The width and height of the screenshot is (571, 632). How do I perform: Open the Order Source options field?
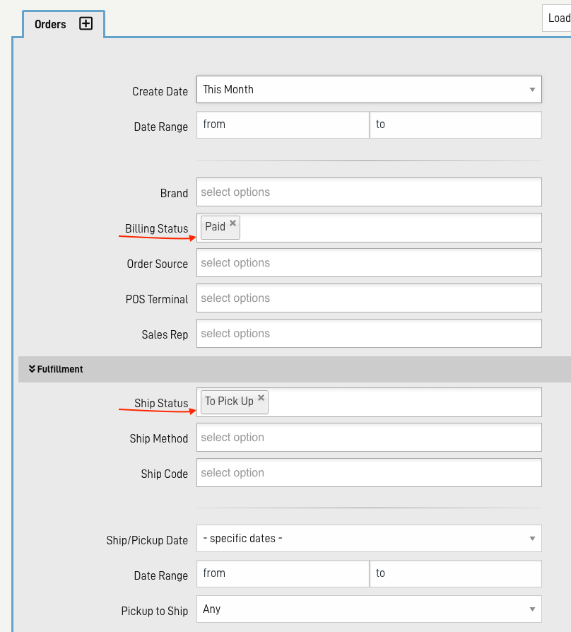tap(369, 263)
